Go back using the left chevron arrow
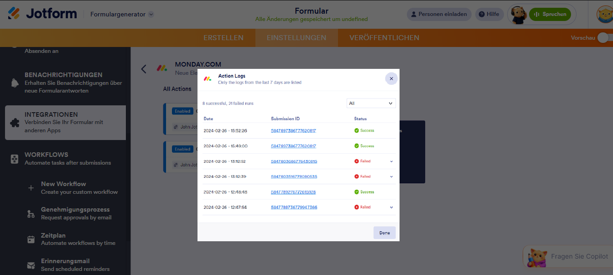Image resolution: width=613 pixels, height=275 pixels. click(144, 69)
